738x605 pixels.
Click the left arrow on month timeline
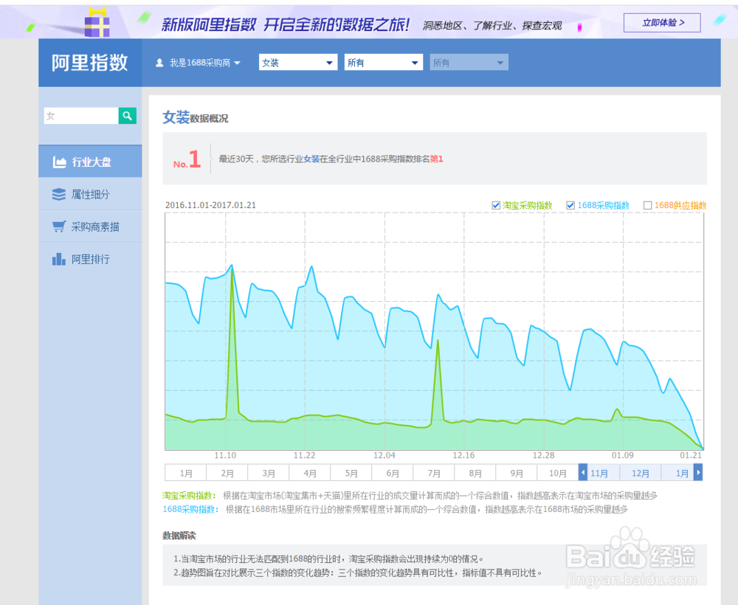583,472
